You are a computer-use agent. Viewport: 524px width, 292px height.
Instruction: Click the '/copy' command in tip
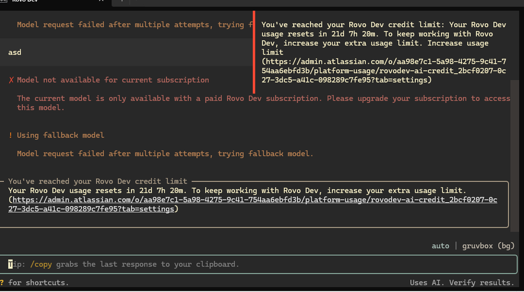tap(41, 264)
